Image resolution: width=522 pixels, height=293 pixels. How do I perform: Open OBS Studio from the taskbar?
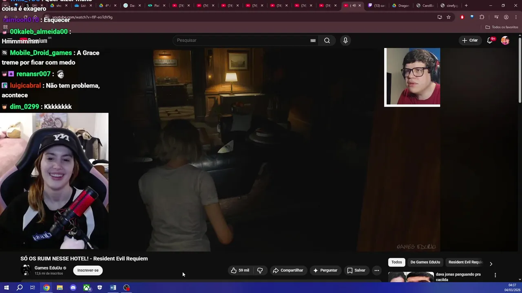point(126,288)
